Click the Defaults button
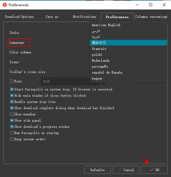The height and width of the screenshot is (177, 171). coord(98,170)
